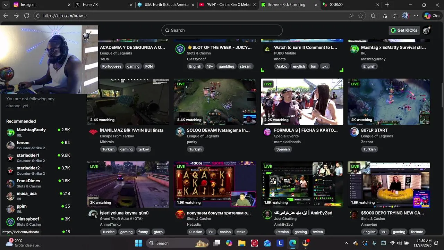Switch to the 00:30:00 timer tab
Screen dimensions: 444x250
pyautogui.click(x=350, y=5)
